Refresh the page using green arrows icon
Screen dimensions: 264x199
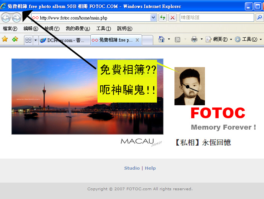point(163,18)
